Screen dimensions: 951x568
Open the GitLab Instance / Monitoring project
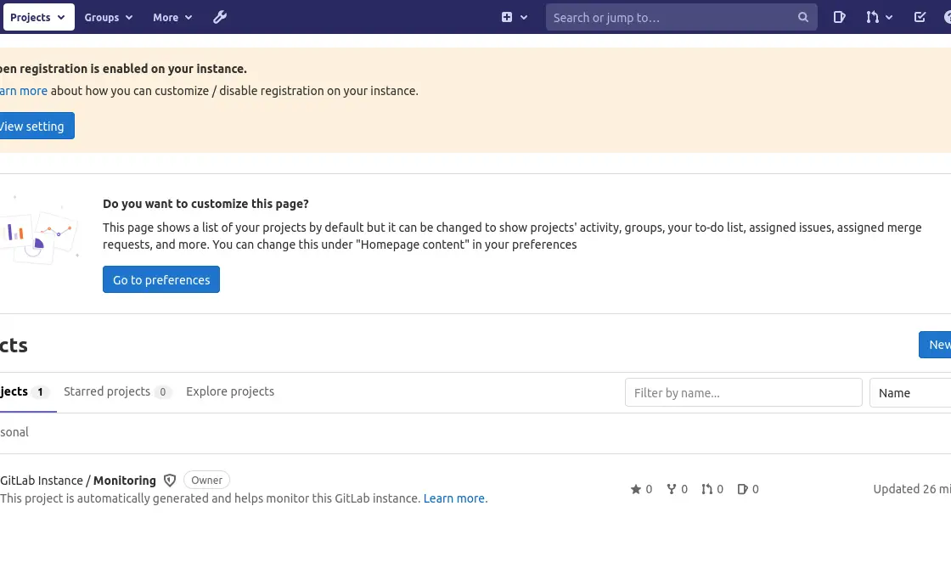coord(77,481)
